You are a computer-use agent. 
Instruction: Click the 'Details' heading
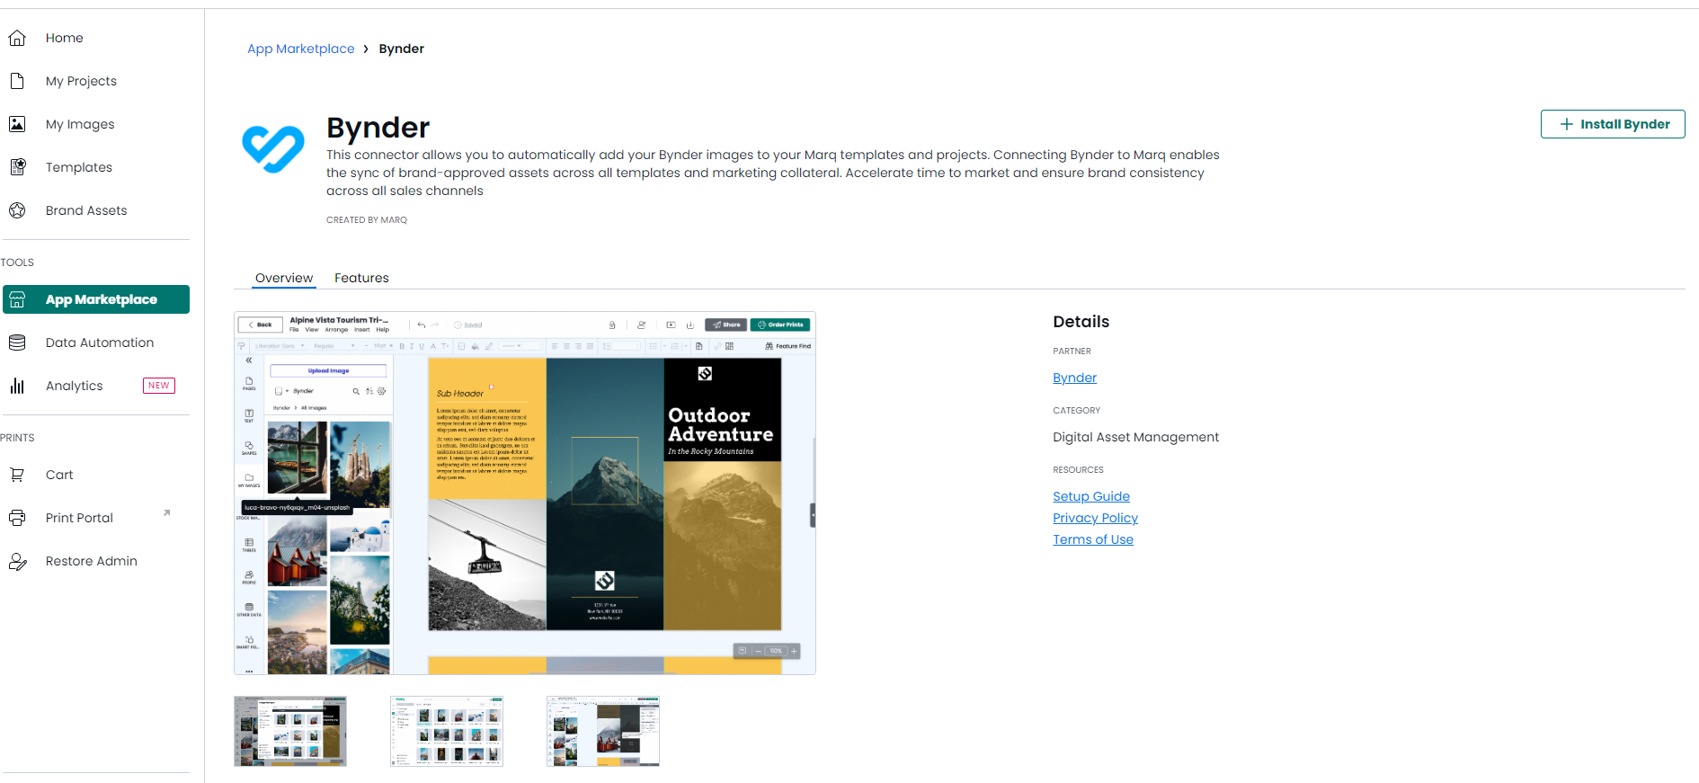click(x=1081, y=322)
